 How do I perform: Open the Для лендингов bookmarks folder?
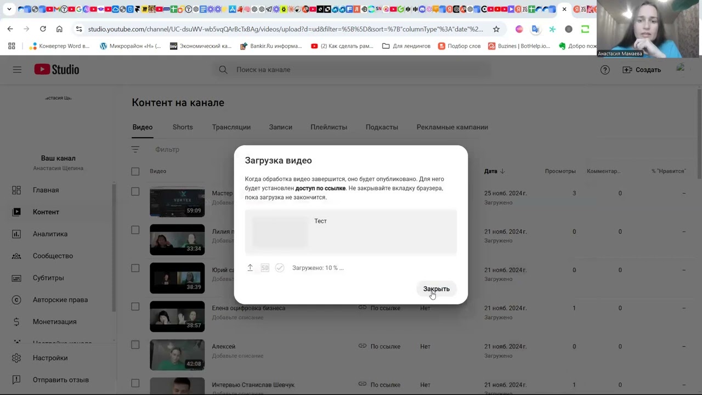[406, 46]
